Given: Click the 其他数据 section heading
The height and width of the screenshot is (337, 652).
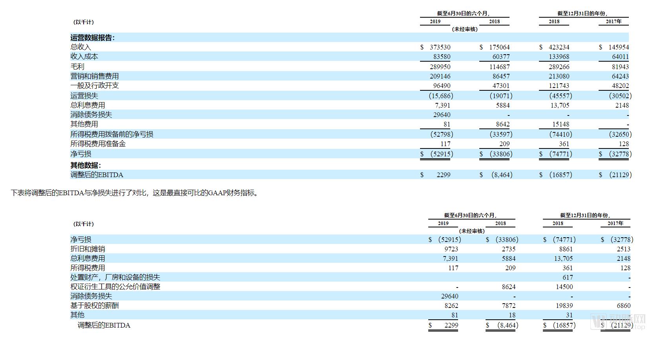Looking at the screenshot, I should click(x=86, y=165).
